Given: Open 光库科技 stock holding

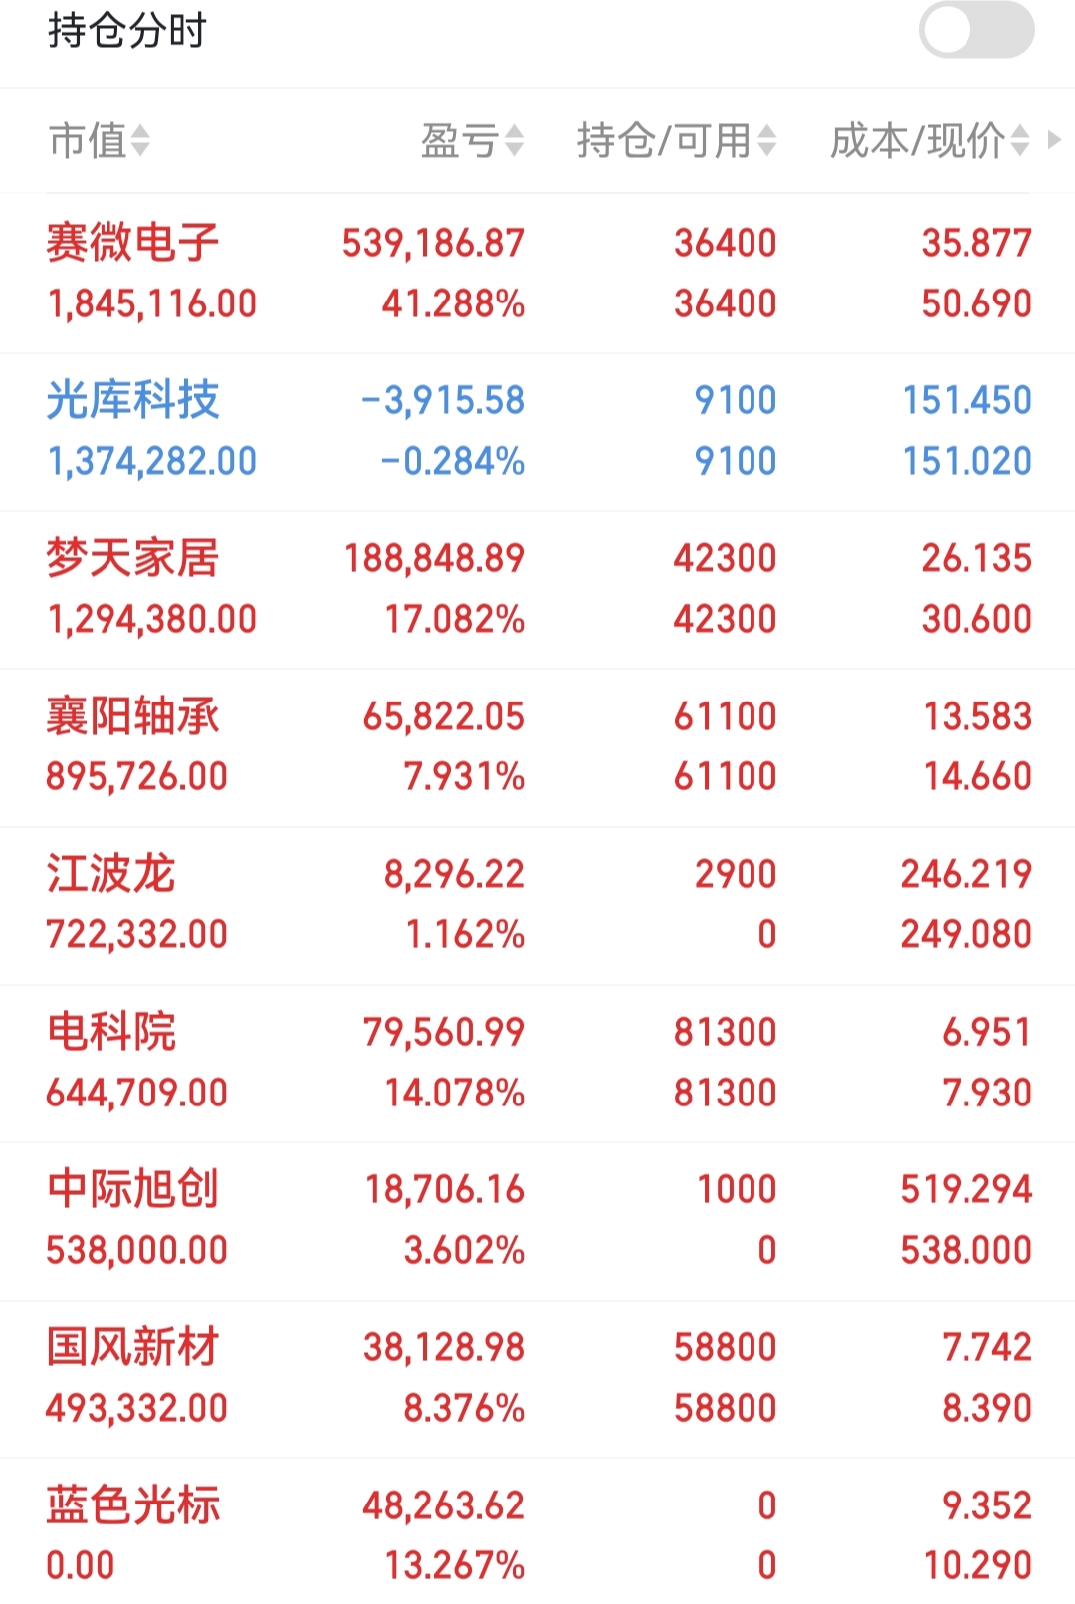Looking at the screenshot, I should pyautogui.click(x=537, y=432).
